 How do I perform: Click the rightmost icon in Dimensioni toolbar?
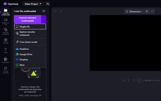pos(152,12)
